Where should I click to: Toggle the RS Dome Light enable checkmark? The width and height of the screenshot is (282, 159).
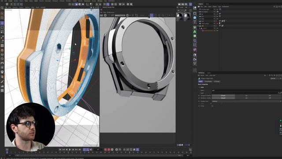coord(218,9)
